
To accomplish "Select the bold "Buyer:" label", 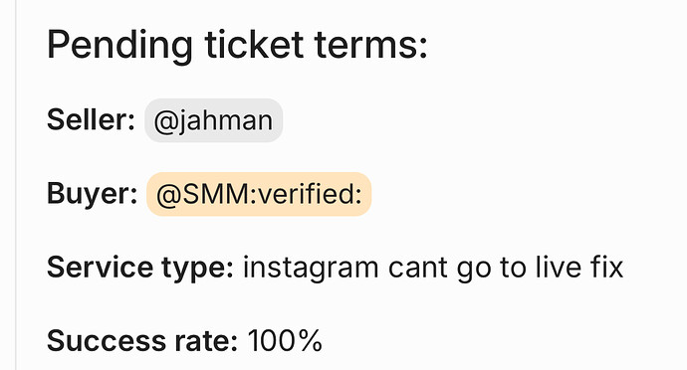I will coord(92,194).
